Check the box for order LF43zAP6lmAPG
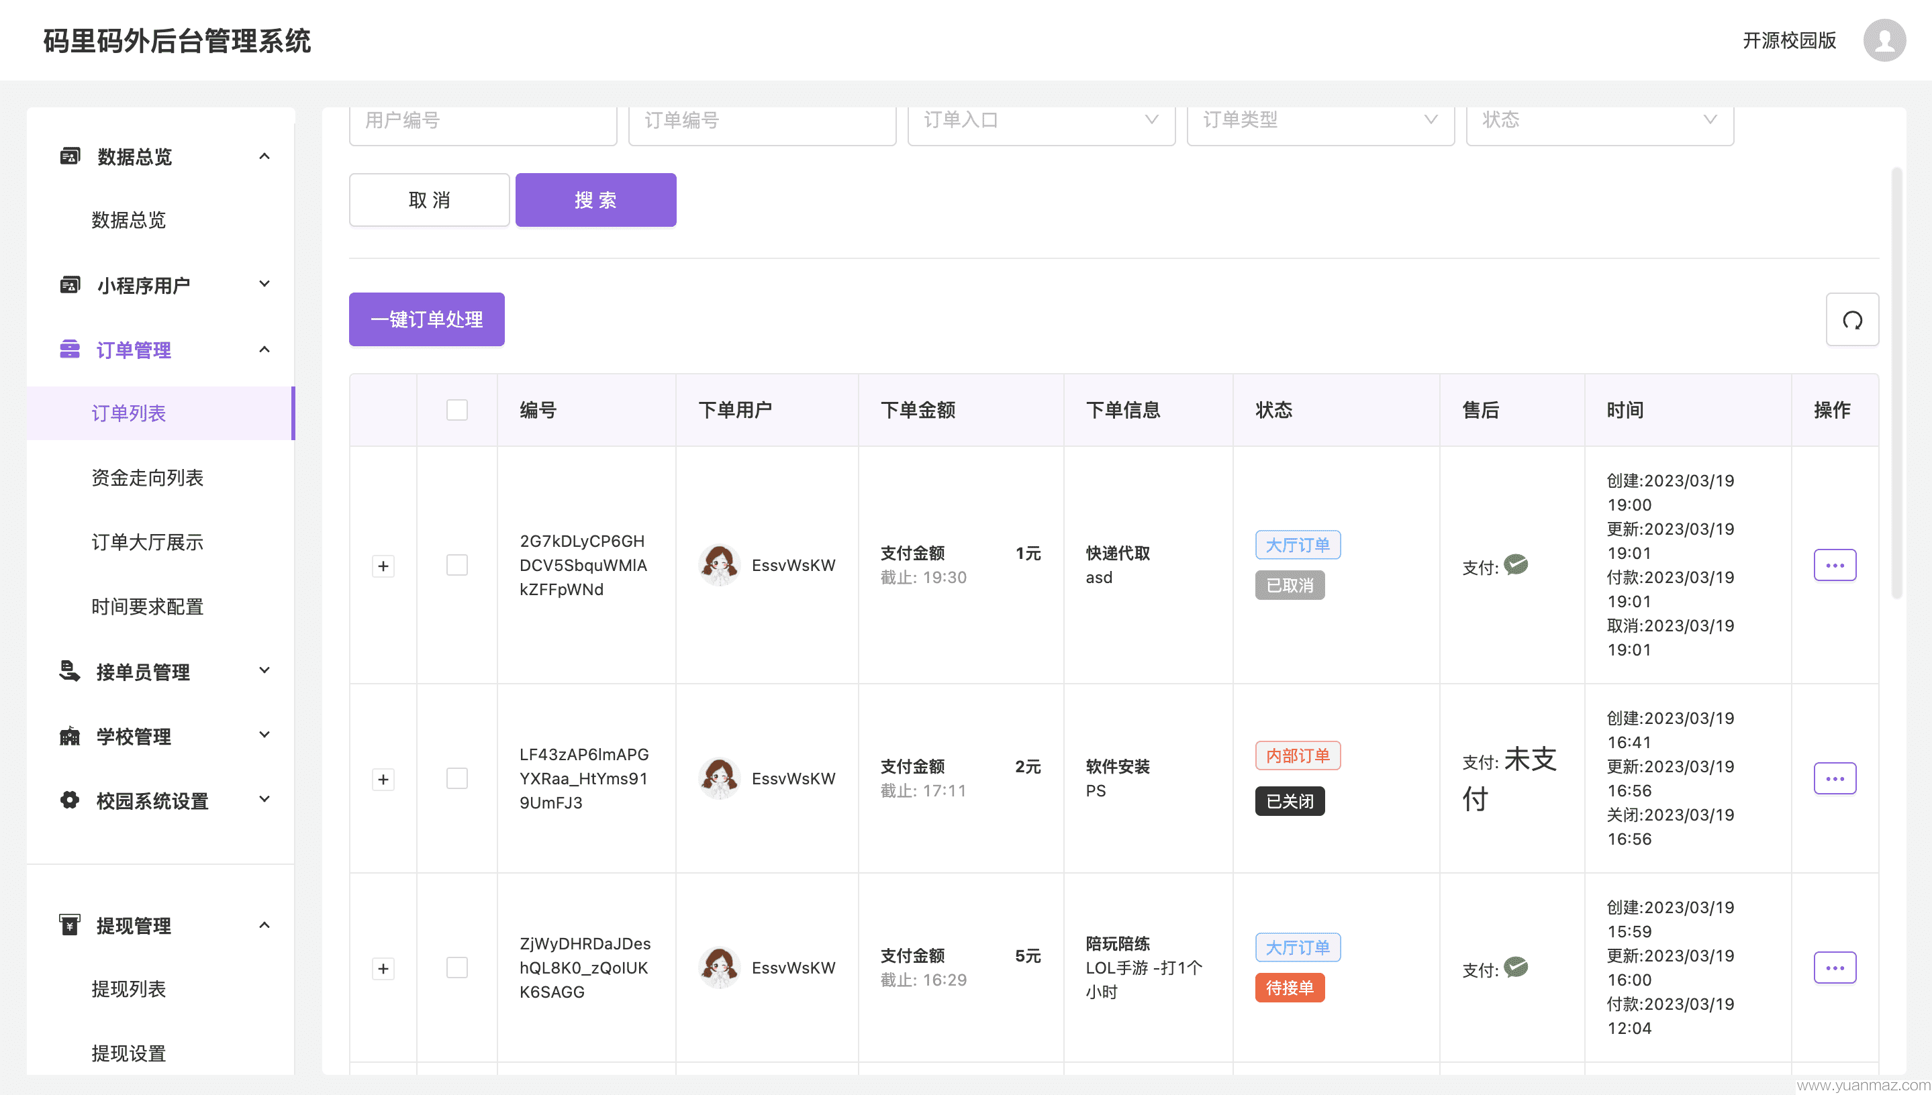This screenshot has width=1932, height=1095. 456,778
